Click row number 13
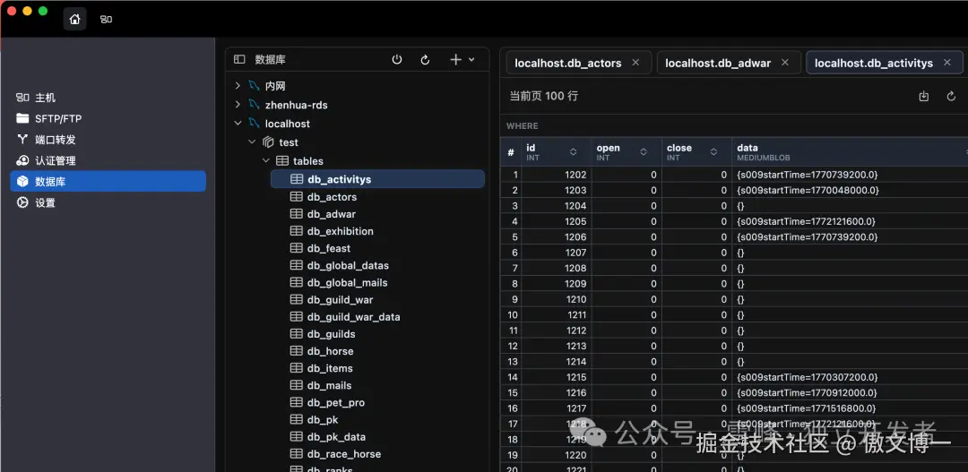The image size is (968, 472). coord(512,362)
